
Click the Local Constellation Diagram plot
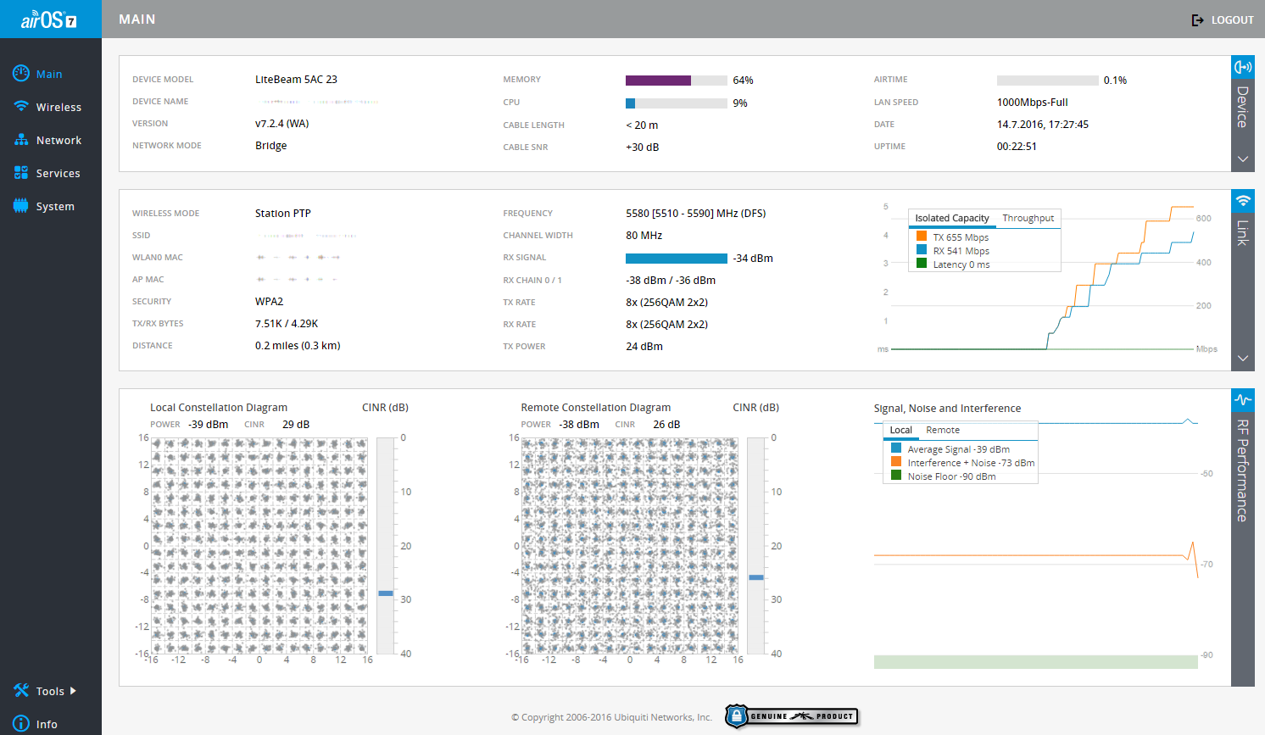point(259,546)
